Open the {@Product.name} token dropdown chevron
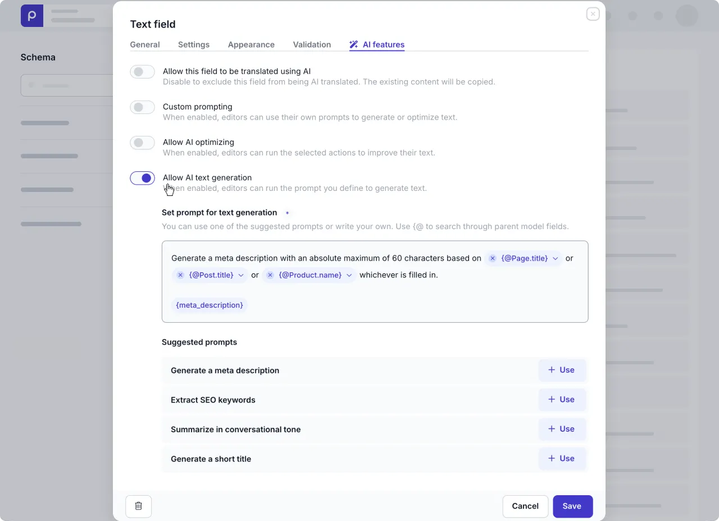The image size is (719, 521). click(349, 275)
